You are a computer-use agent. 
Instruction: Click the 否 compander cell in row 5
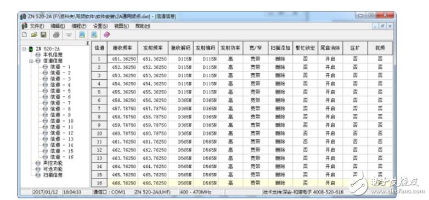click(355, 92)
